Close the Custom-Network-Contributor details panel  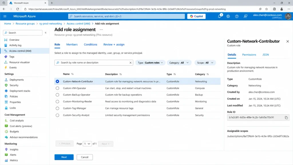[x=288, y=41]
